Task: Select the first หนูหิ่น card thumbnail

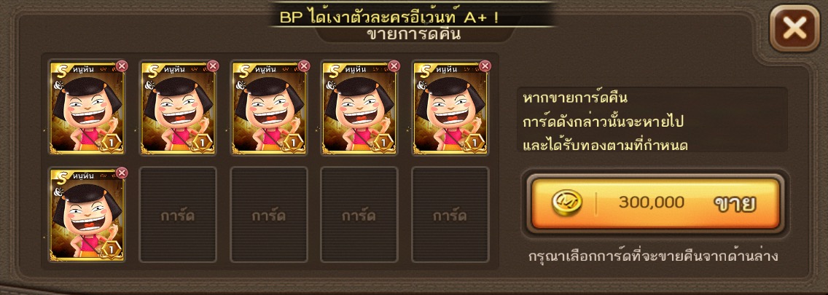Action: 87,109
